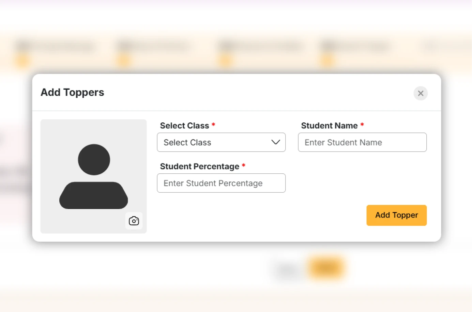The image size is (472, 312).
Task: Click the shoulders shape of avatar silhouette
Action: pyautogui.click(x=94, y=195)
